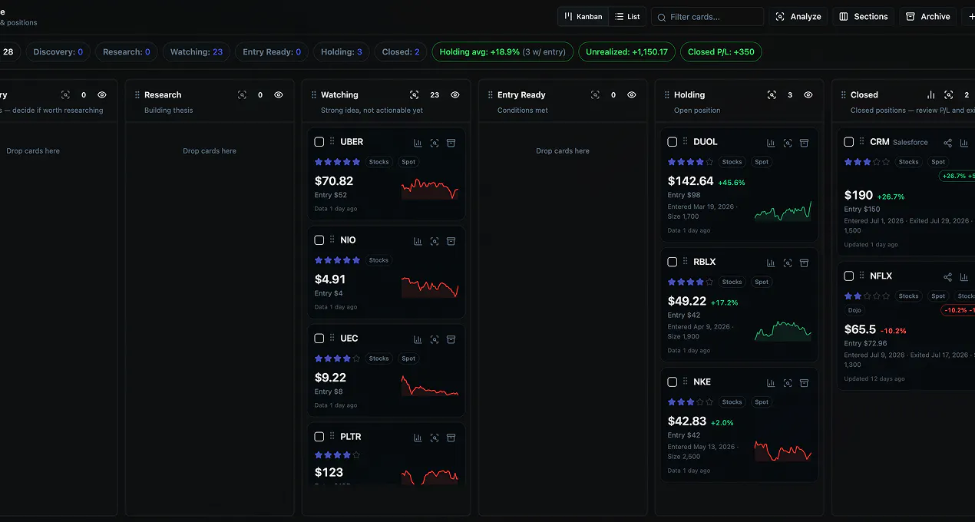Image resolution: width=975 pixels, height=522 pixels.
Task: Switch to Kanban view
Action: click(x=583, y=16)
